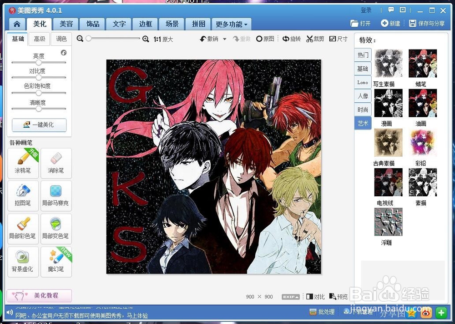Click 打开 to open a file
The image size is (455, 324).
point(360,24)
